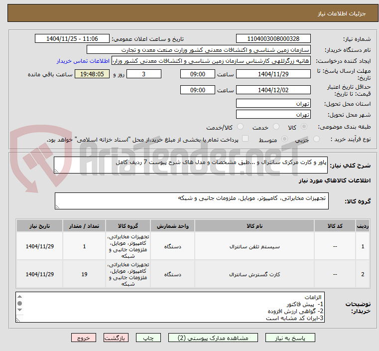Viewport: 379px width, 351px height.
Task: Select the 'جزیی' purchase type radio
Action: (x=316, y=139)
